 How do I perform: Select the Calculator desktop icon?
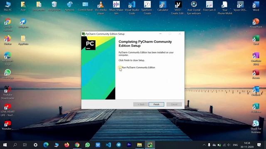click(x=163, y=6)
